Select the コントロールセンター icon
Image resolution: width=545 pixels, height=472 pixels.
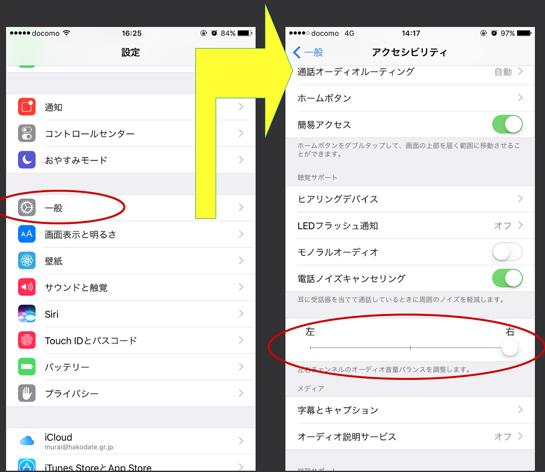point(26,133)
